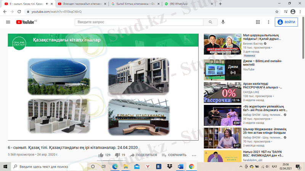Bookmark the page with the star icon
The width and height of the screenshot is (305, 171).
coord(277,11)
